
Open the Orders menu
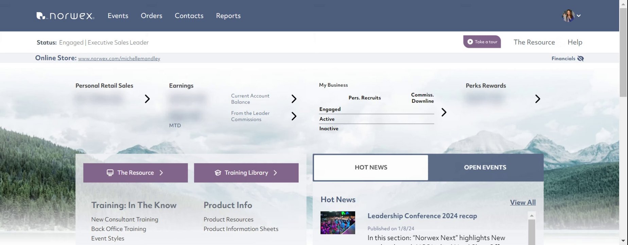pos(152,16)
